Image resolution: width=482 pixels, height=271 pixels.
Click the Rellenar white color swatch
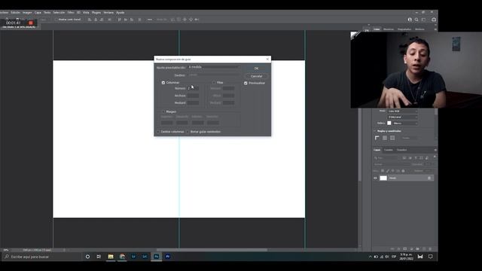point(389,123)
